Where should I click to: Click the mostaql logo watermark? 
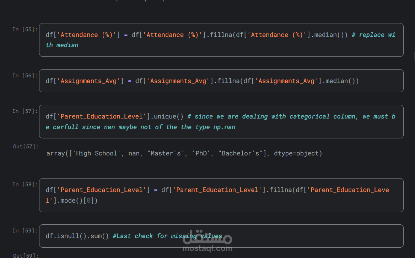point(207,237)
